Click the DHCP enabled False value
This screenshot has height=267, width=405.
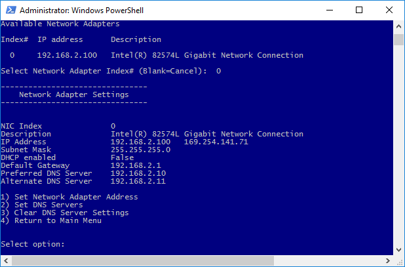122,157
